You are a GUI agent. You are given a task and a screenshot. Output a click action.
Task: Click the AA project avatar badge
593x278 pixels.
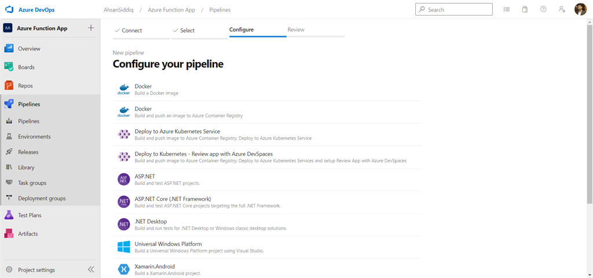click(8, 28)
